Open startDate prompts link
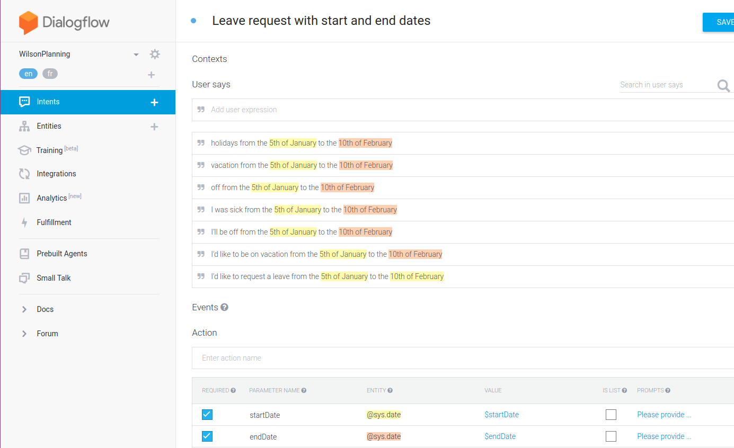The image size is (734, 448). point(664,415)
